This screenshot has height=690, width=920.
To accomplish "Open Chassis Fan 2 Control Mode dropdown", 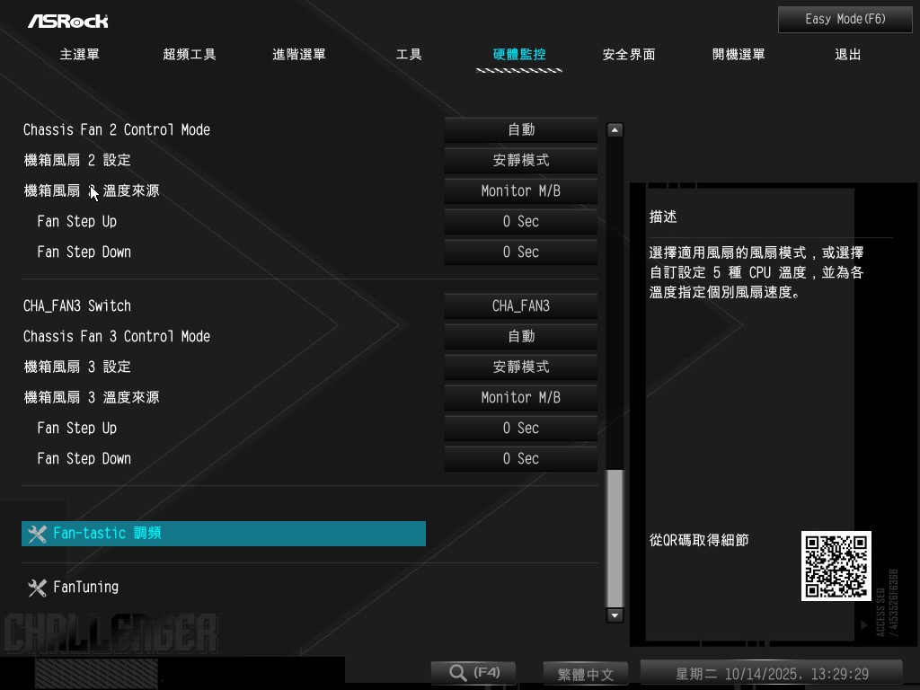I will coord(521,130).
